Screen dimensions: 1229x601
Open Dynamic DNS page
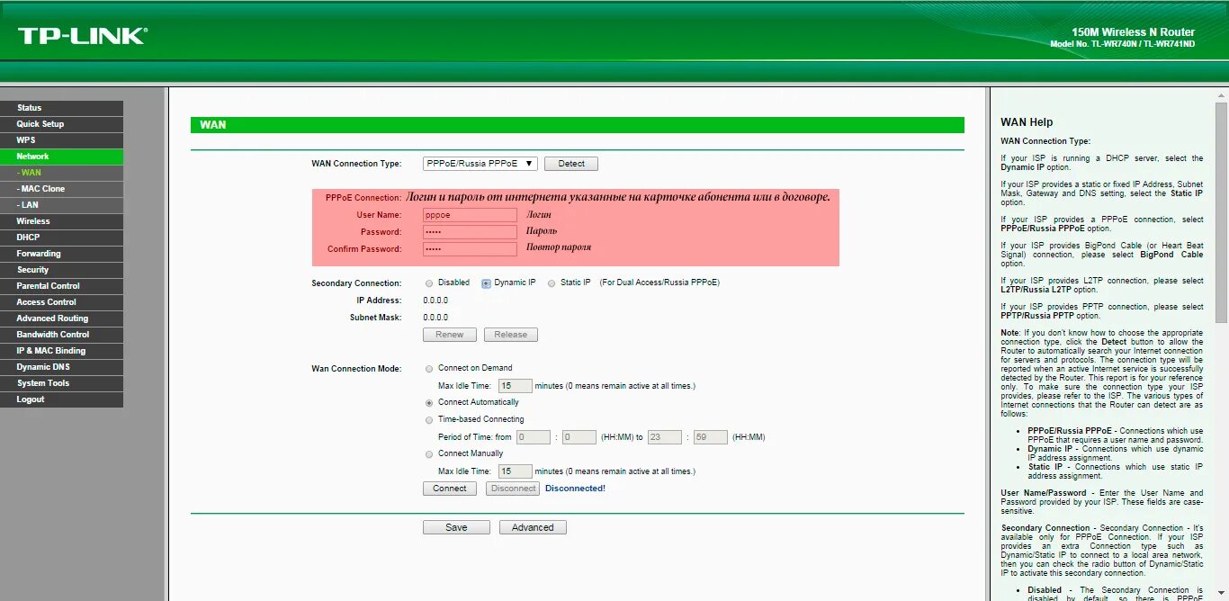click(x=61, y=367)
